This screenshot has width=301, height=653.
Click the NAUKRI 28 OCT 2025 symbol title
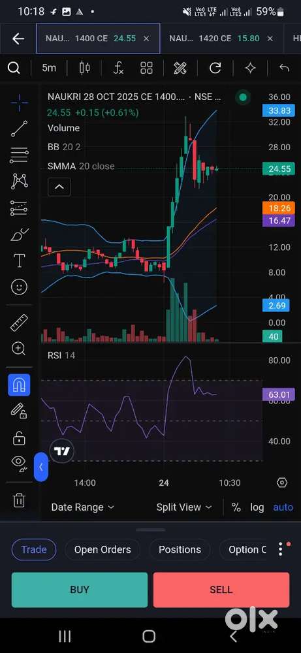135,97
